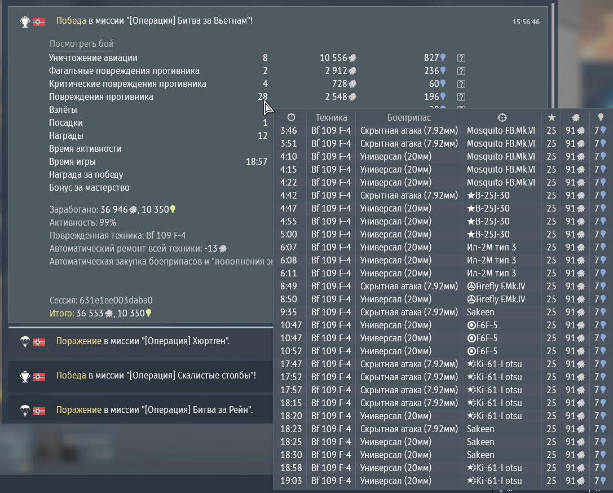Click the crosshair target column header
The width and height of the screenshot is (613, 493).
point(502,117)
